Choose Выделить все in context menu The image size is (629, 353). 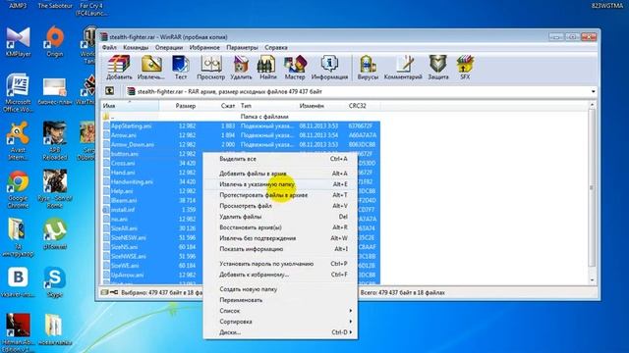[280, 159]
